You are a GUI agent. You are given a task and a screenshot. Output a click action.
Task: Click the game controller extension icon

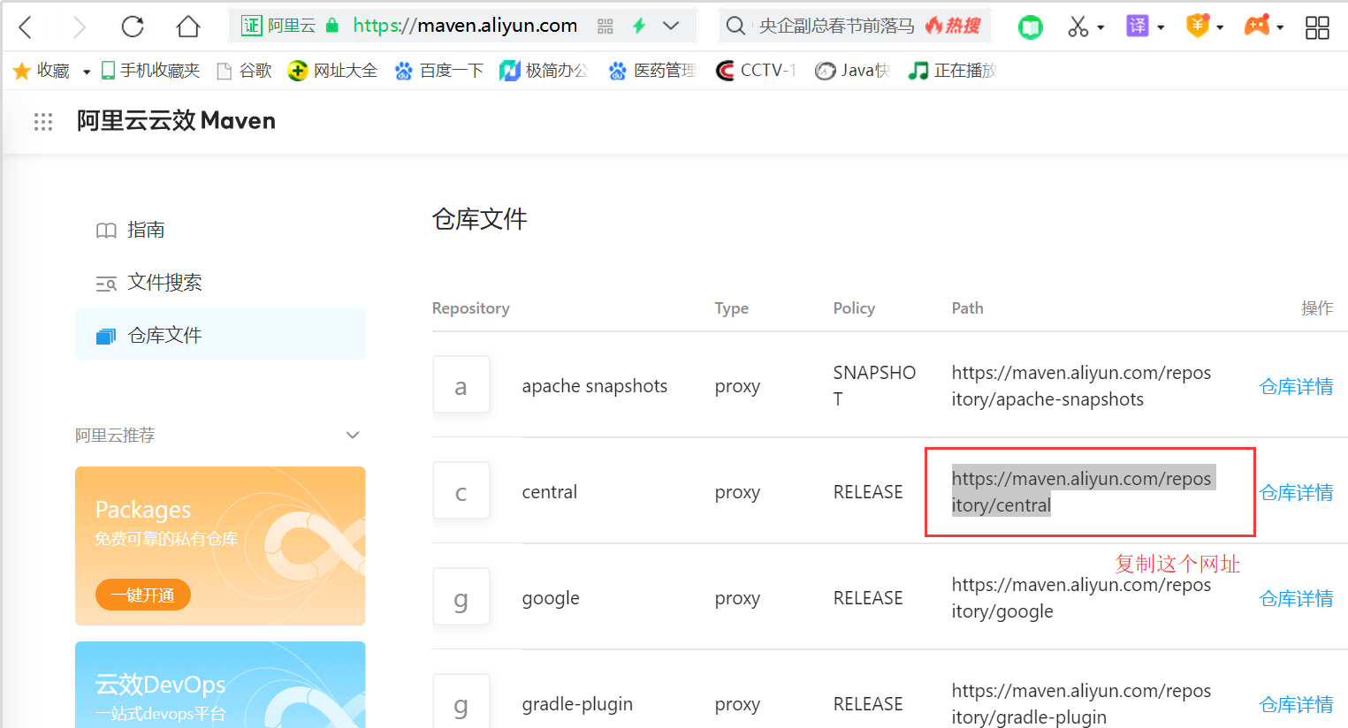[x=1257, y=26]
